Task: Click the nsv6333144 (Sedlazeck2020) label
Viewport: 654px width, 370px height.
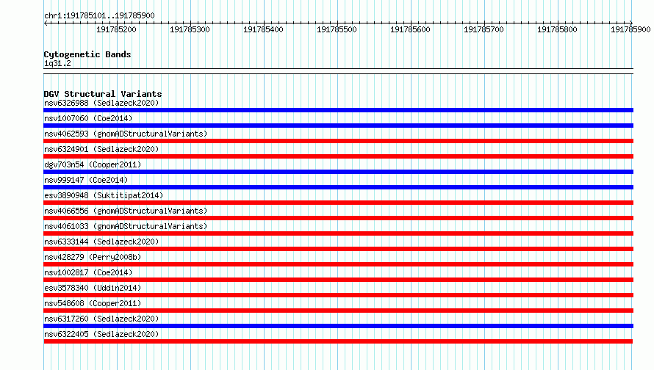Action: [x=101, y=242]
